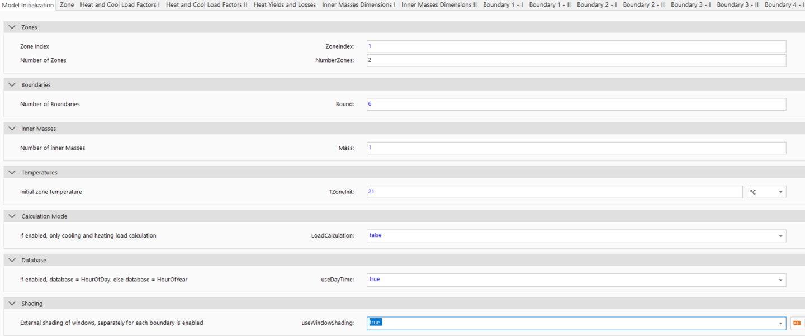Image resolution: width=805 pixels, height=336 pixels.
Task: Switch to the Zone tab
Action: tap(67, 5)
